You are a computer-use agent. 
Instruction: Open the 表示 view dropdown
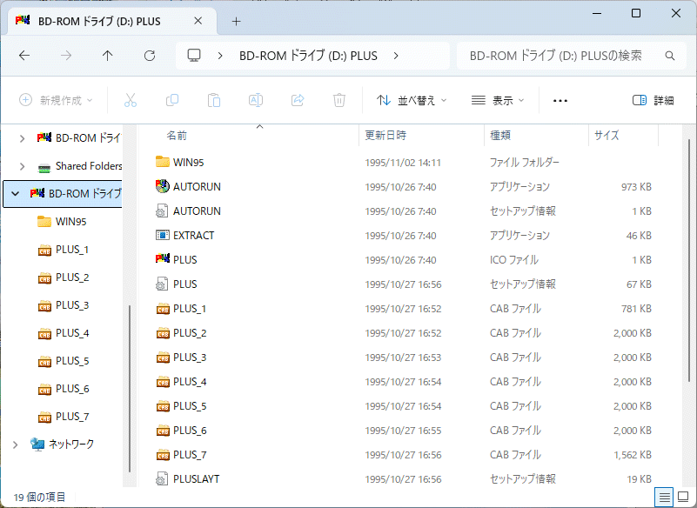pyautogui.click(x=499, y=100)
